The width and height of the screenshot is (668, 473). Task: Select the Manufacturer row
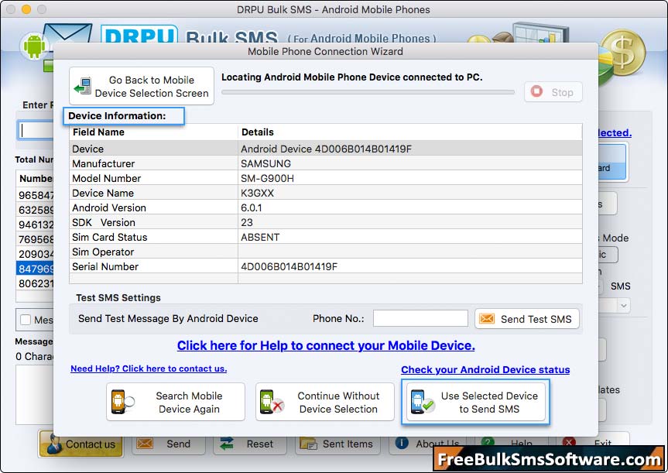pos(325,163)
